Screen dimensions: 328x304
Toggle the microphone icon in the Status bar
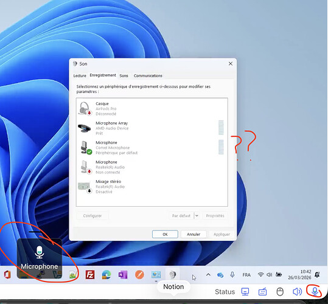pyautogui.click(x=315, y=291)
